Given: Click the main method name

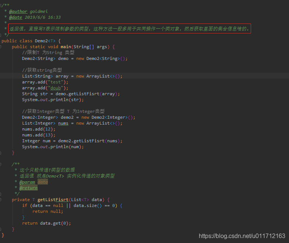Looking at the screenshot, I should coord(66,47).
